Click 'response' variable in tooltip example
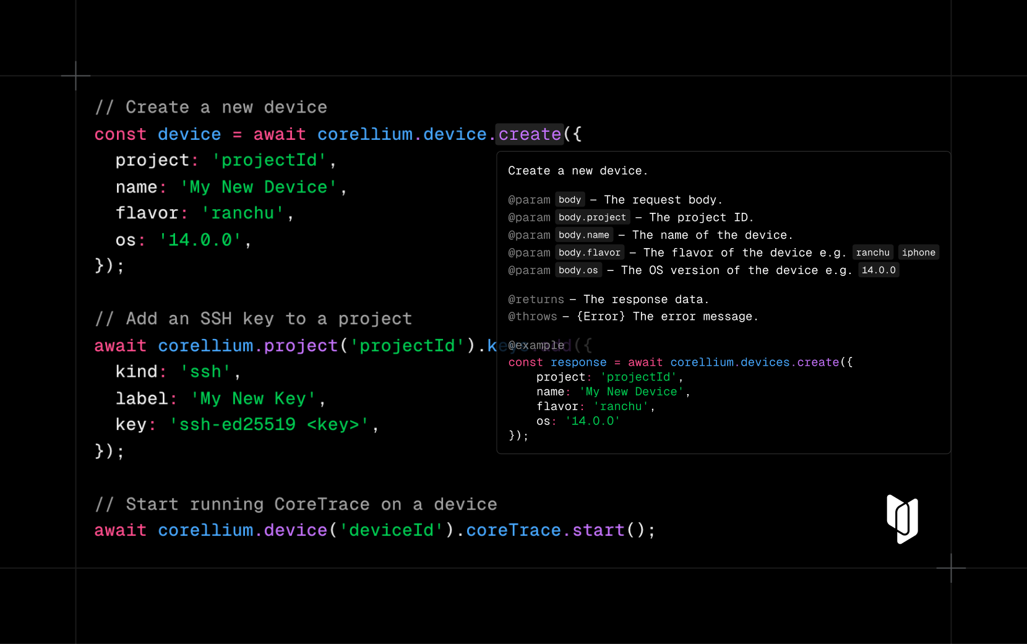The image size is (1027, 644). click(578, 363)
